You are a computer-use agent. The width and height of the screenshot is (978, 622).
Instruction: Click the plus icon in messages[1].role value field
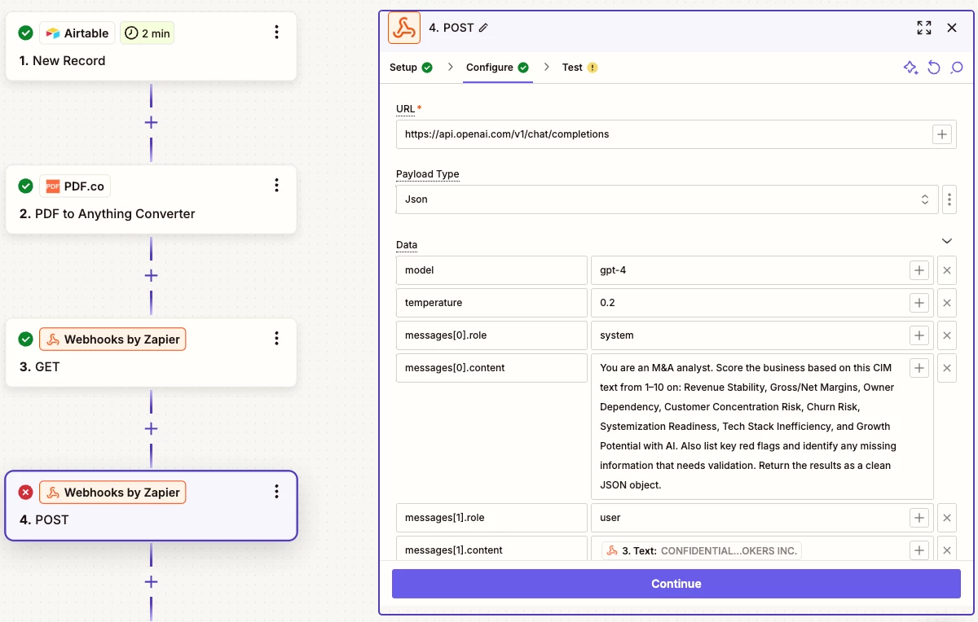(x=919, y=518)
